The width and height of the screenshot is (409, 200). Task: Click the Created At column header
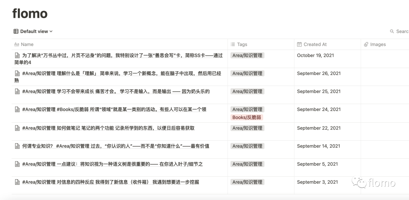[328, 44]
